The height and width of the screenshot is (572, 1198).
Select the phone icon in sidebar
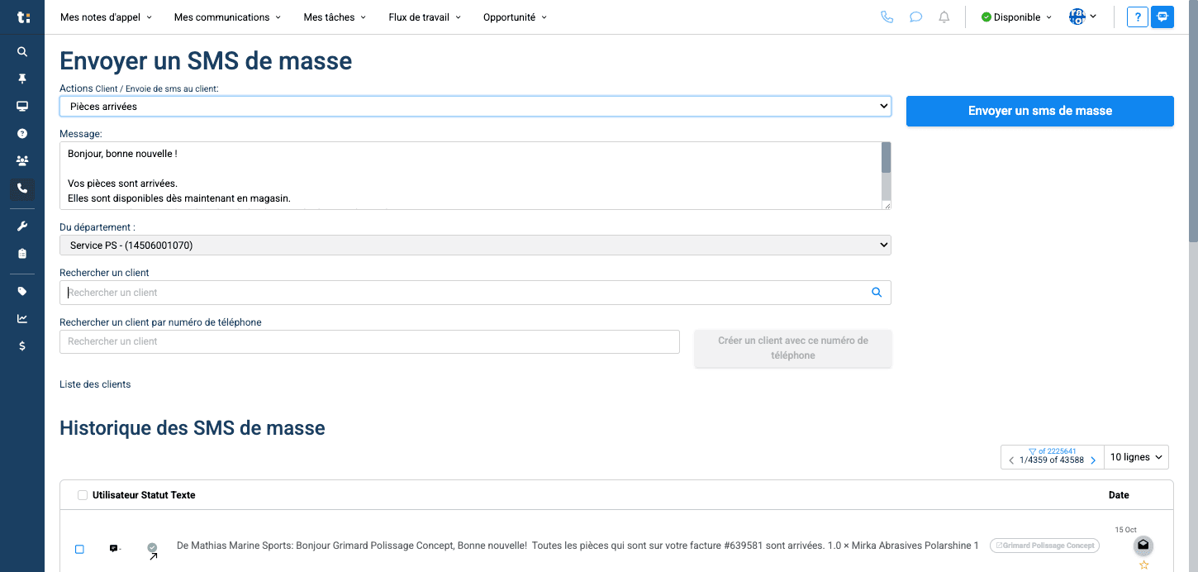coord(22,188)
